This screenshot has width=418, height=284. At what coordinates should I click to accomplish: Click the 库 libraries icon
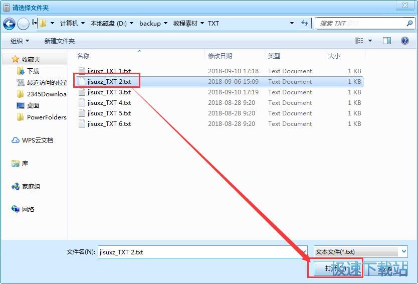tap(16, 164)
